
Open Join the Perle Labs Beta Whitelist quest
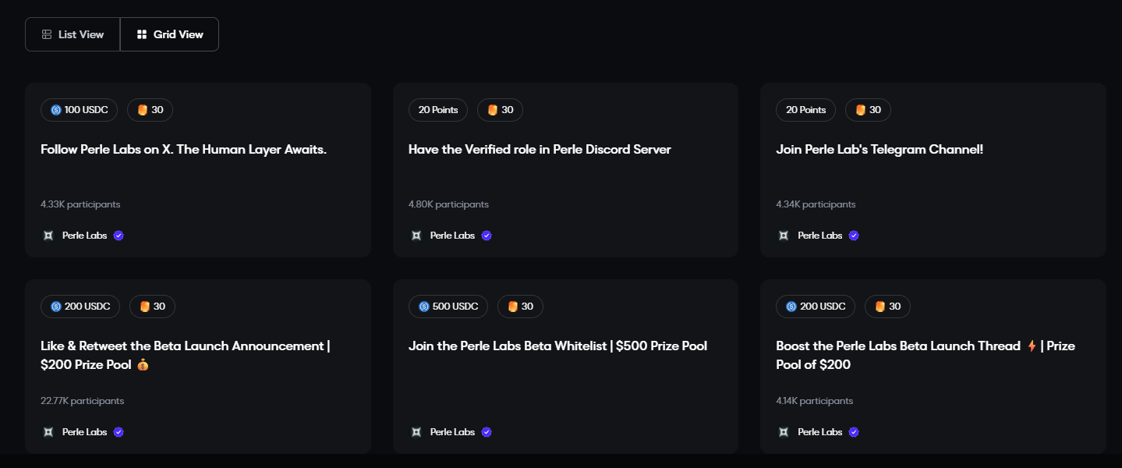coord(557,346)
